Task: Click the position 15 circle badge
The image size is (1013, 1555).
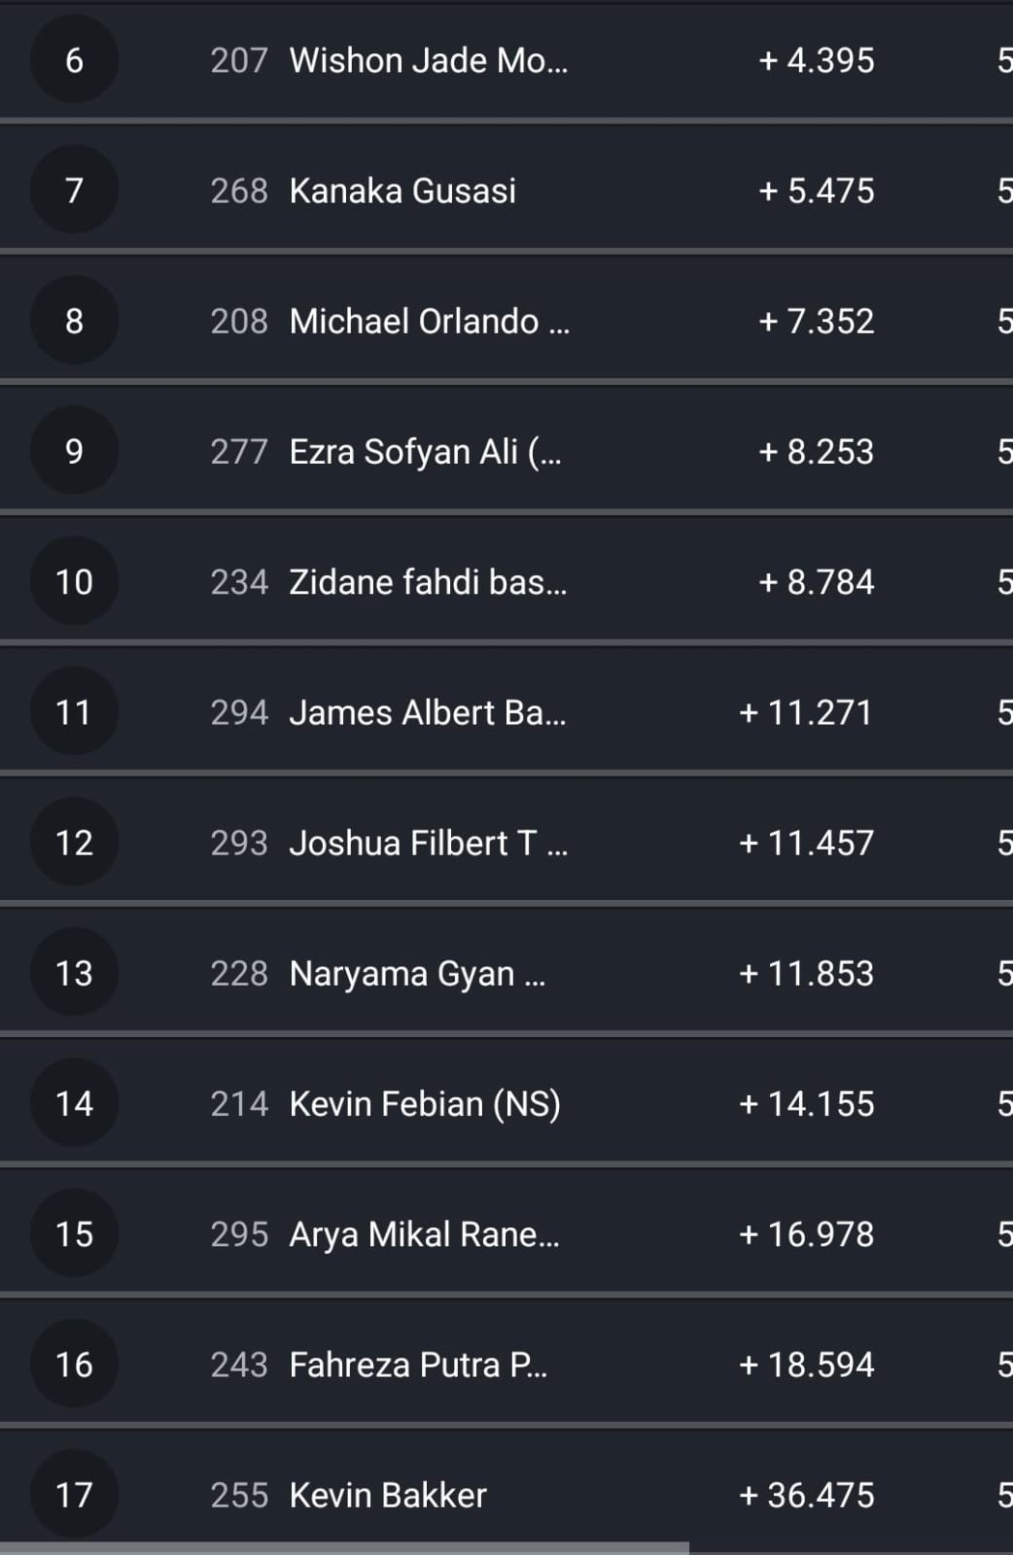Action: (x=74, y=1234)
